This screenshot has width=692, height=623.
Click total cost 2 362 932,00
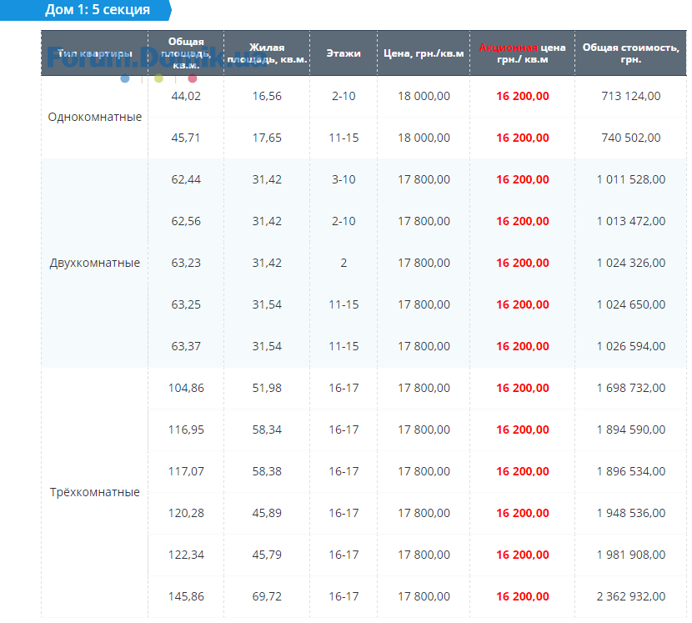(x=630, y=596)
